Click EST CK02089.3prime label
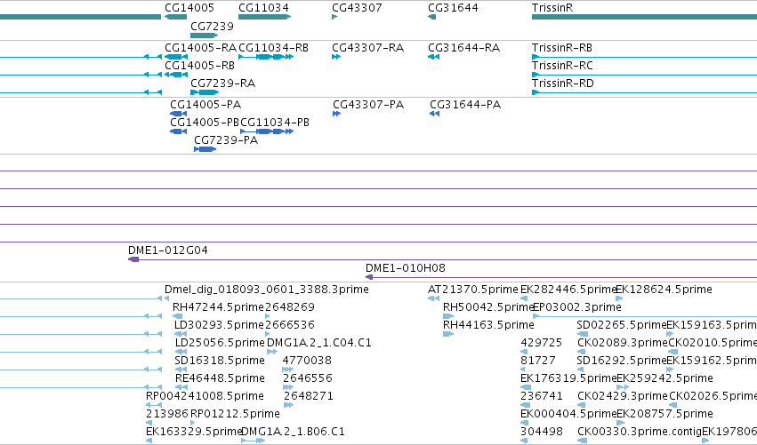 [x=623, y=343]
